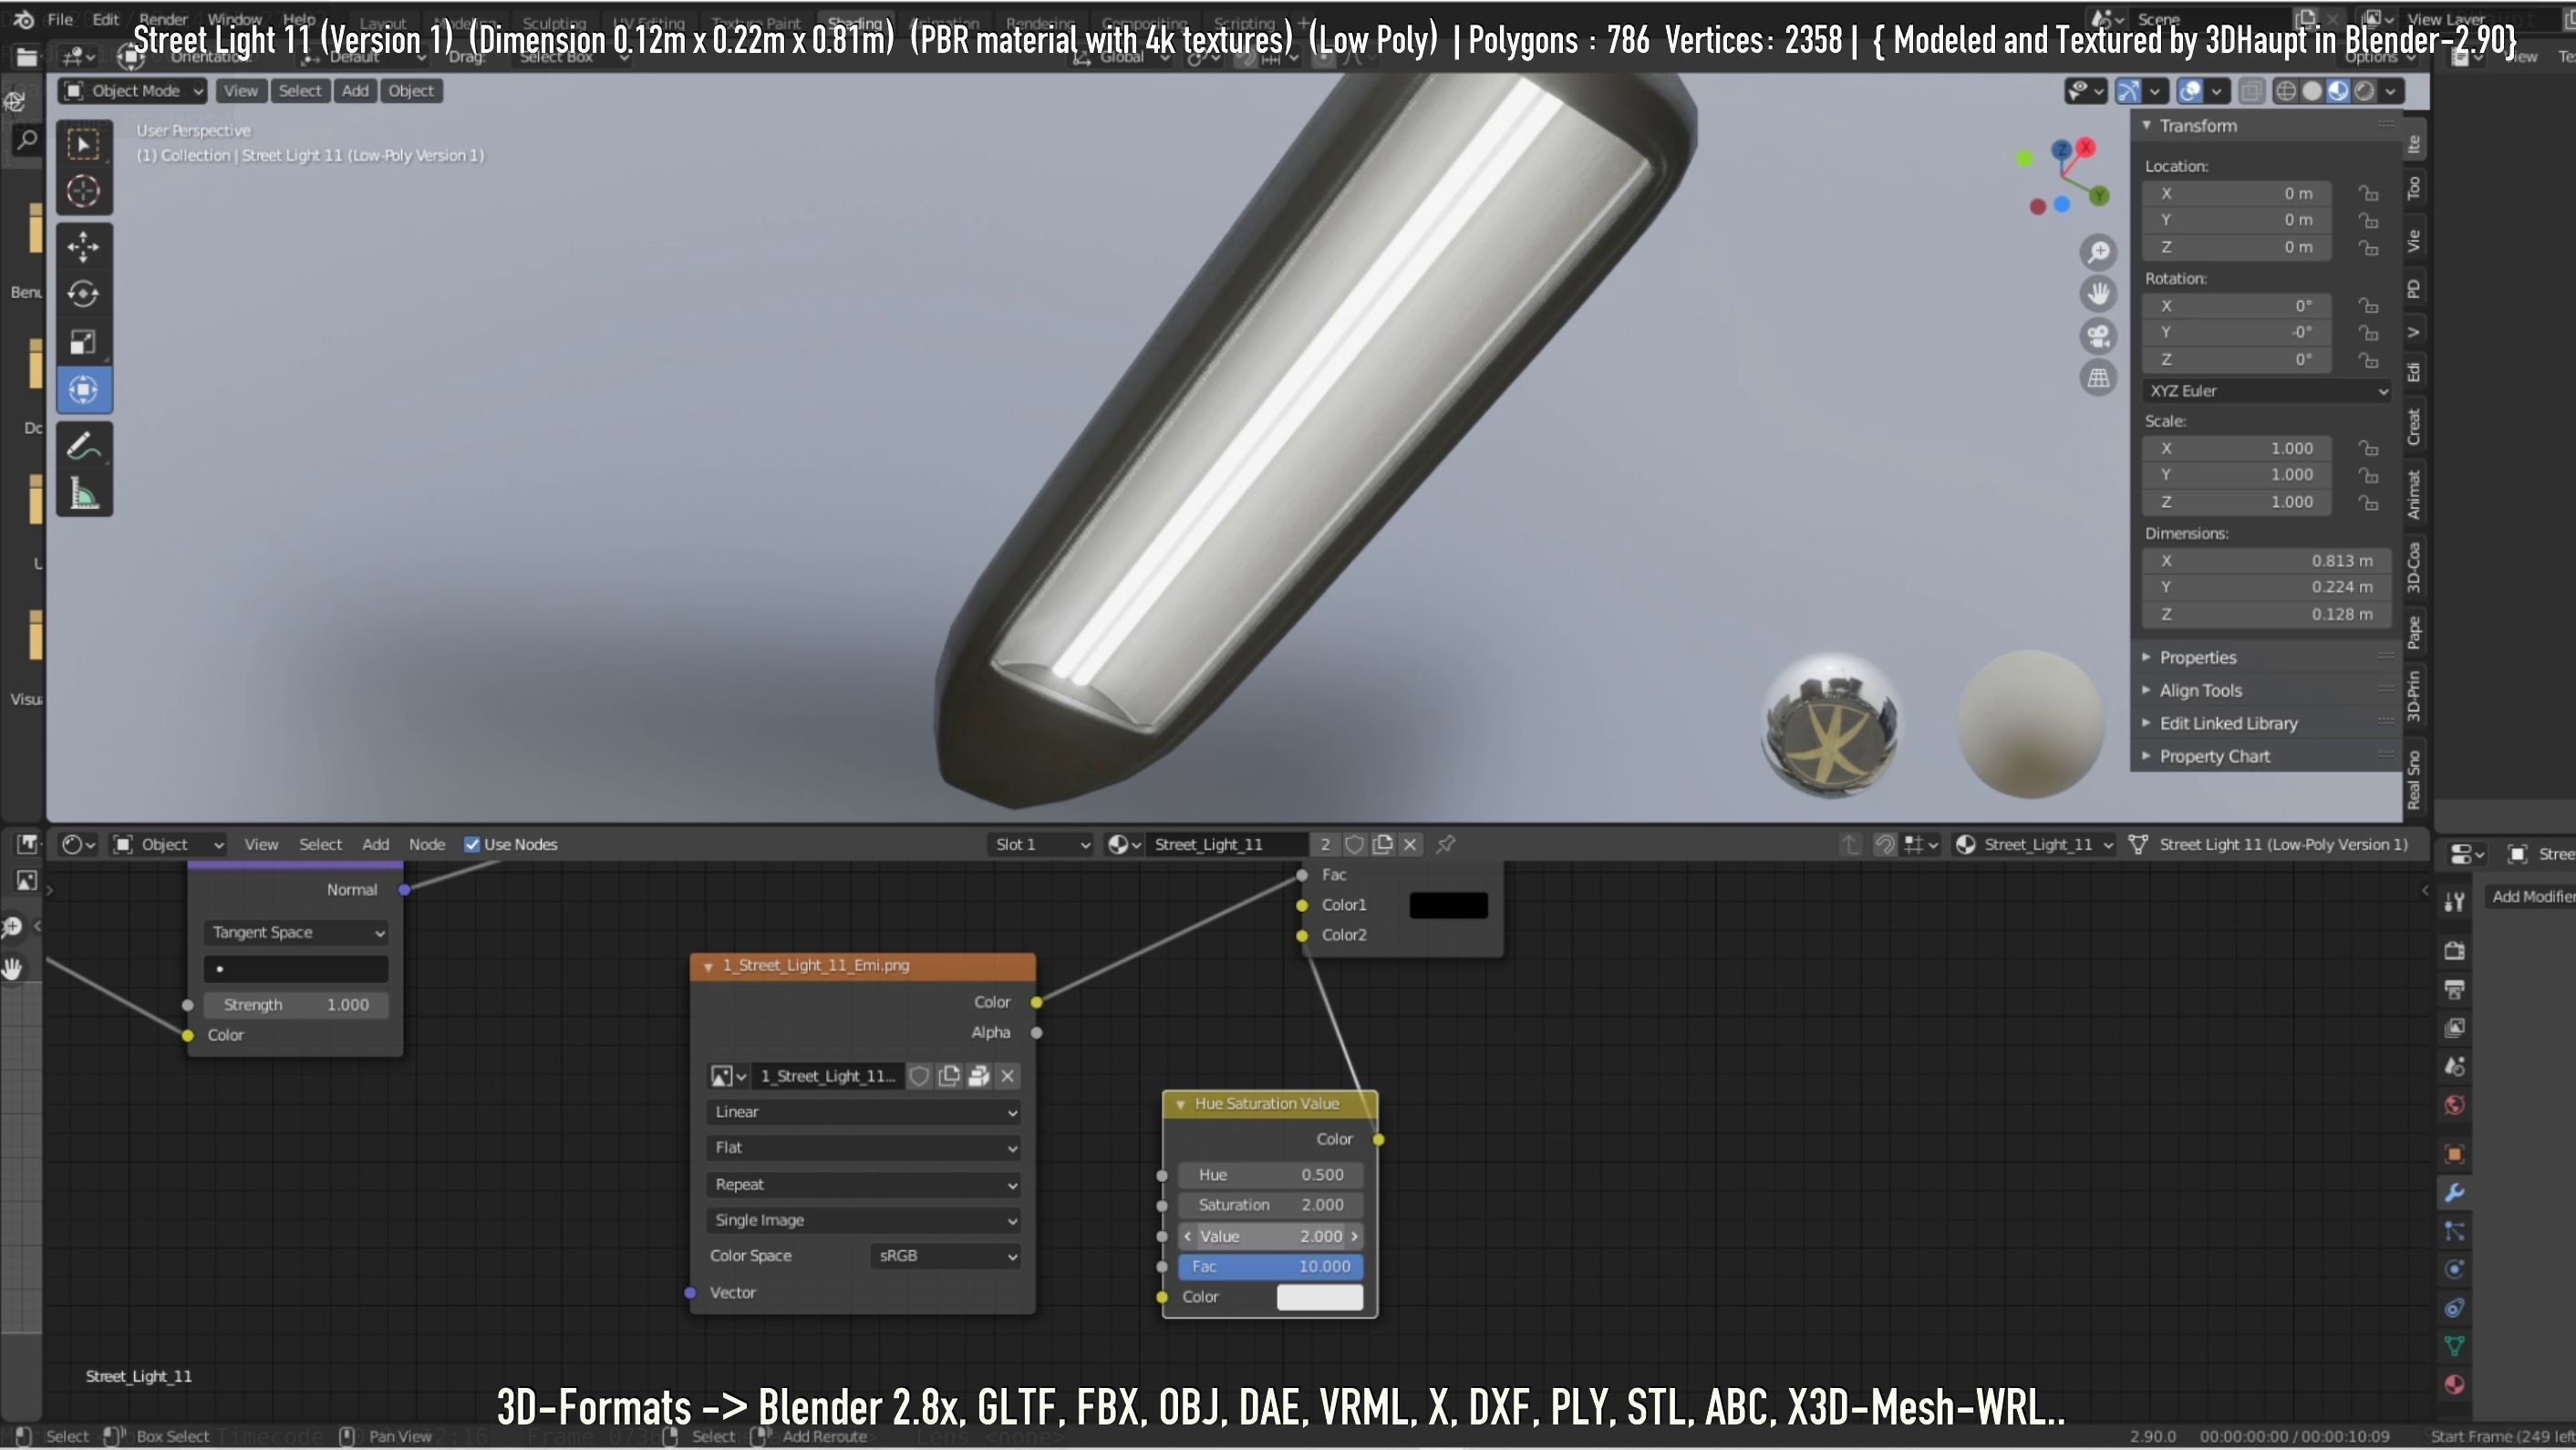The image size is (2576, 1450).
Task: Collapse the Transform panel
Action: (2147, 126)
